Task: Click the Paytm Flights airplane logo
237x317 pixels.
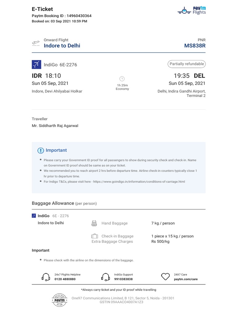Action: pyautogui.click(x=185, y=11)
